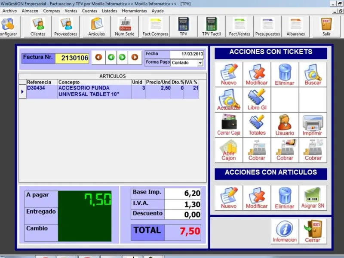Click the Usuario icon
This screenshot has width=344, height=258.
(x=285, y=125)
